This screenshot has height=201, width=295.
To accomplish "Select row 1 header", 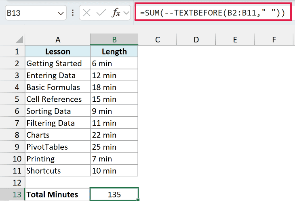I will 13,51.
